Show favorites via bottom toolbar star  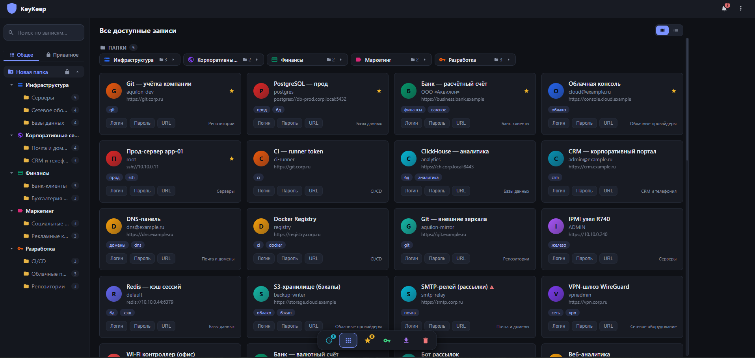click(368, 340)
